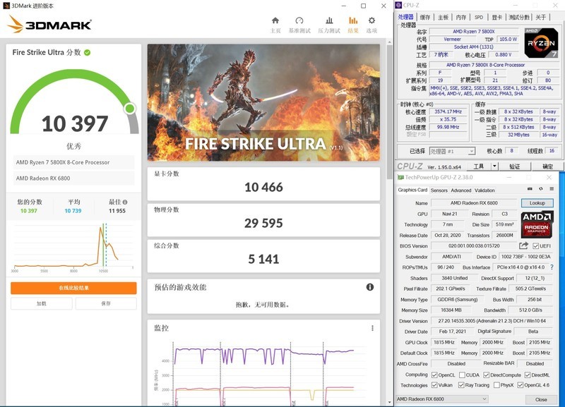Click the BIOS export share icon in GPU-Z
Image resolution: width=565 pixels, height=407 pixels.
(x=524, y=246)
